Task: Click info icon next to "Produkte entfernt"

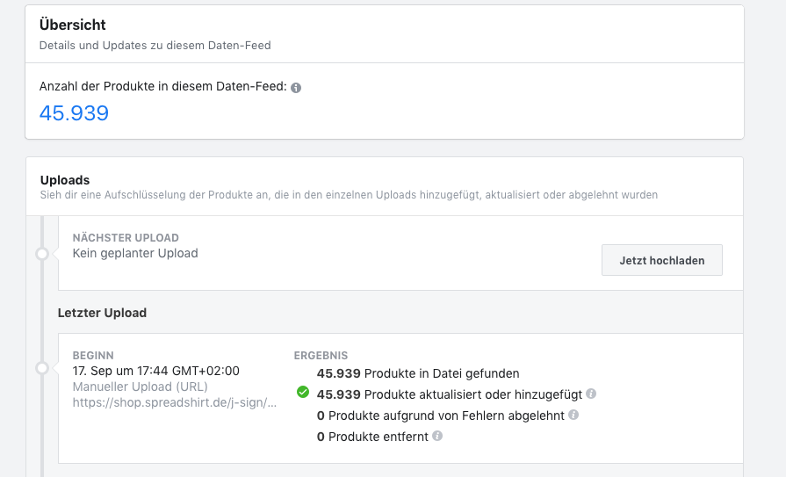Action: point(437,436)
